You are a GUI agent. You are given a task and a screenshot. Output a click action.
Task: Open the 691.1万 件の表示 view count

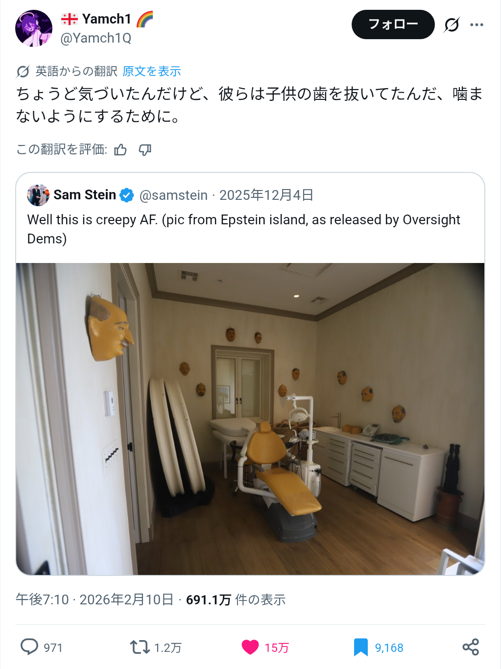click(x=236, y=599)
